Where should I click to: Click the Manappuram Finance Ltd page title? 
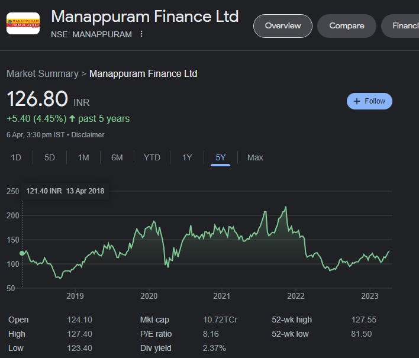pyautogui.click(x=144, y=17)
